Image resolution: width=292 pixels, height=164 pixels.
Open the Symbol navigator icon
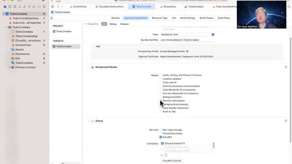(x=15, y=7)
